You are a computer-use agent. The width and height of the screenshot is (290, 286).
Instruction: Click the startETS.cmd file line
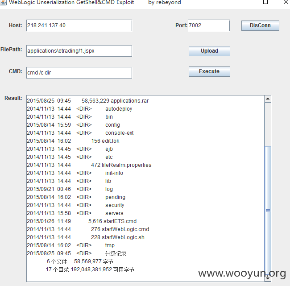pyautogui.click(x=82, y=221)
